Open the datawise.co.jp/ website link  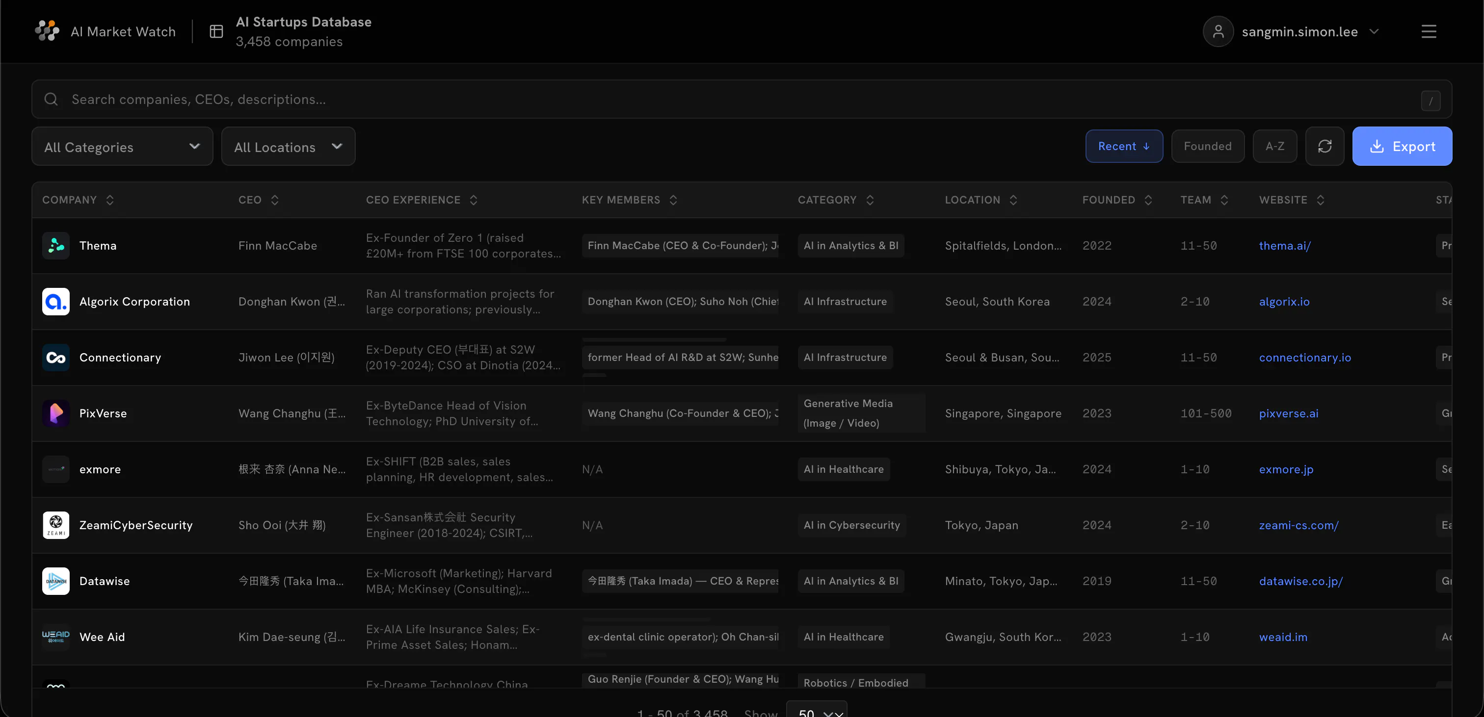(x=1301, y=581)
